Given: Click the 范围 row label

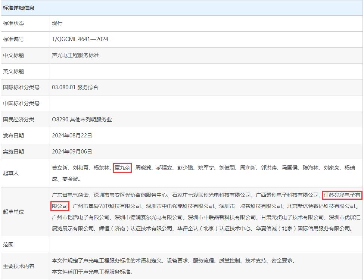Looking at the screenshot, I should pos(8,245).
